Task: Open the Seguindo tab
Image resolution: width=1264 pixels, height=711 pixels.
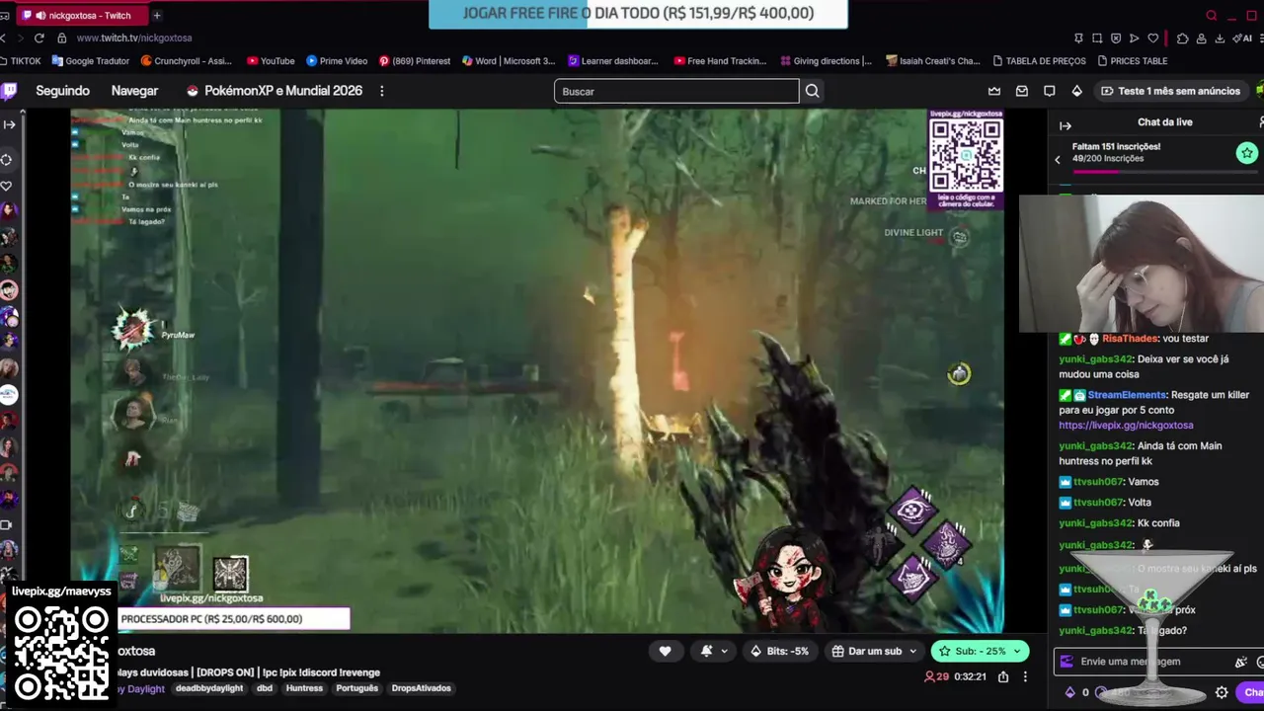Action: pos(62,91)
